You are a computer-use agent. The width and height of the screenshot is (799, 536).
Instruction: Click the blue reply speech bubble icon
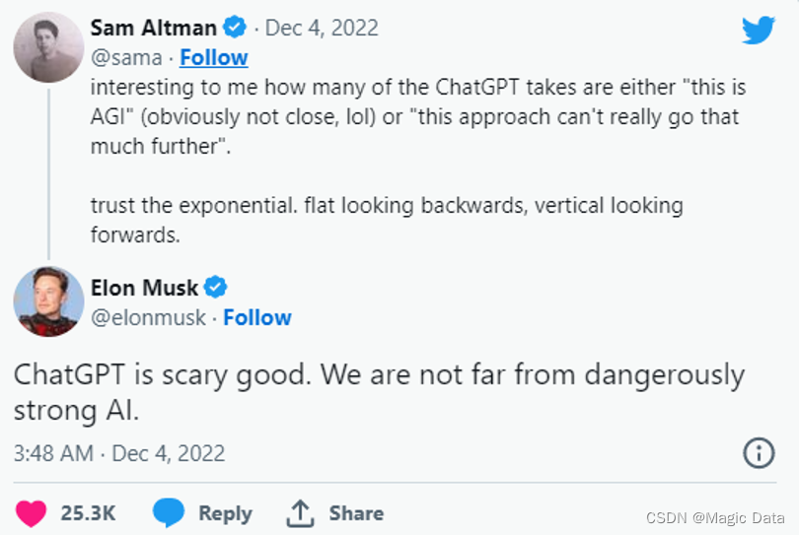click(x=169, y=512)
